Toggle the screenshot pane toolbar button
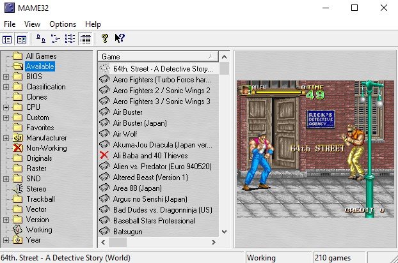The width and height of the screenshot is (398, 263). [22, 40]
